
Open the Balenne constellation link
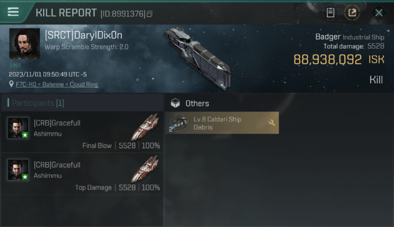pyautogui.click(x=52, y=84)
